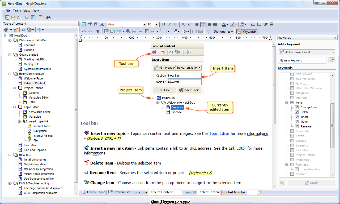
Task: Uncheck the Change Icon keyword
Action: [x=297, y=107]
